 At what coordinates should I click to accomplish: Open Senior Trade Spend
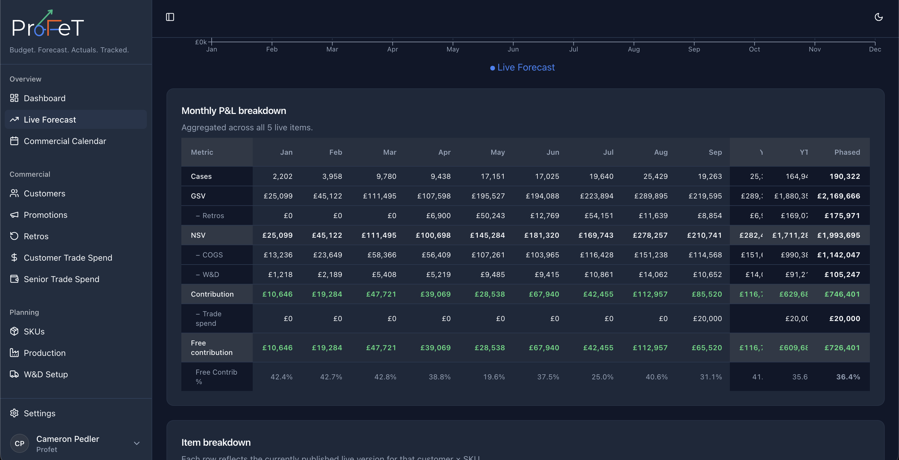point(76,279)
